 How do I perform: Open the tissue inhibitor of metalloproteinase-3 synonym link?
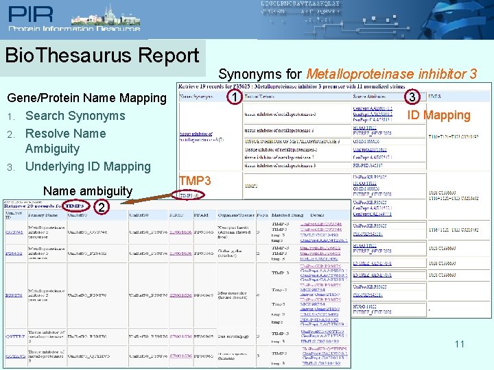tap(201, 136)
